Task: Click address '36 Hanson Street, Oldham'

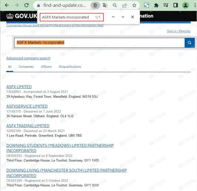Action: click(26, 116)
